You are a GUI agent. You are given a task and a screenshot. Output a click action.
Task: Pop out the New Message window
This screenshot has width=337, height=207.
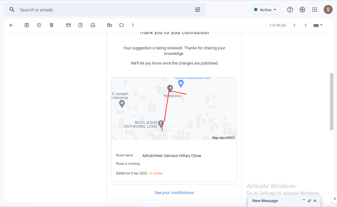pyautogui.click(x=309, y=201)
